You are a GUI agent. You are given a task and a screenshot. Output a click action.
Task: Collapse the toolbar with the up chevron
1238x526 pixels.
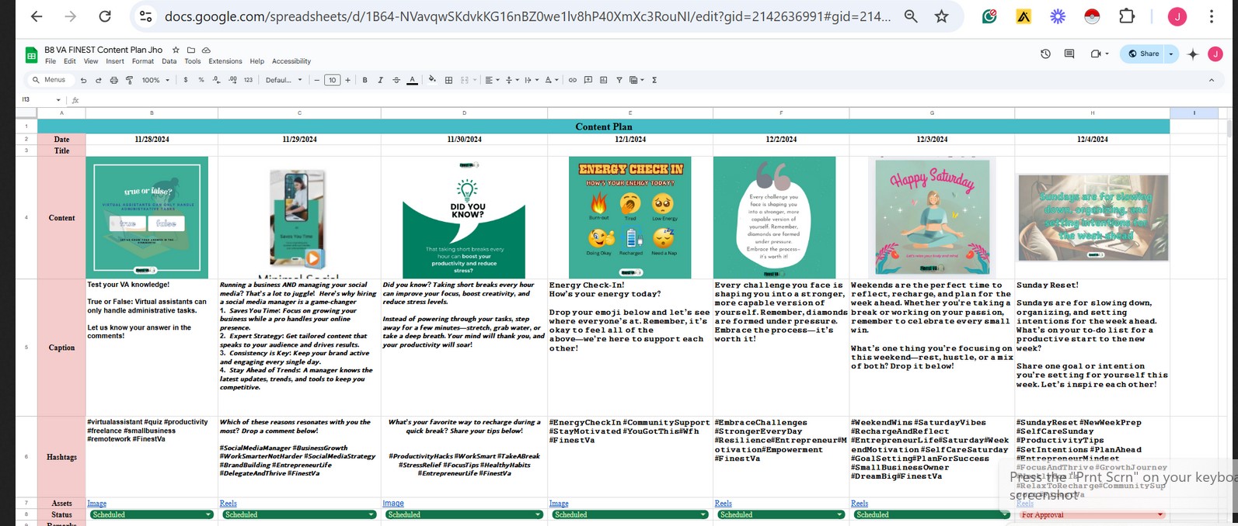coord(1211,80)
